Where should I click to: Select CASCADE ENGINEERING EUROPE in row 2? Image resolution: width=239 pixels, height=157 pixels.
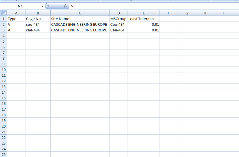pyautogui.click(x=80, y=24)
